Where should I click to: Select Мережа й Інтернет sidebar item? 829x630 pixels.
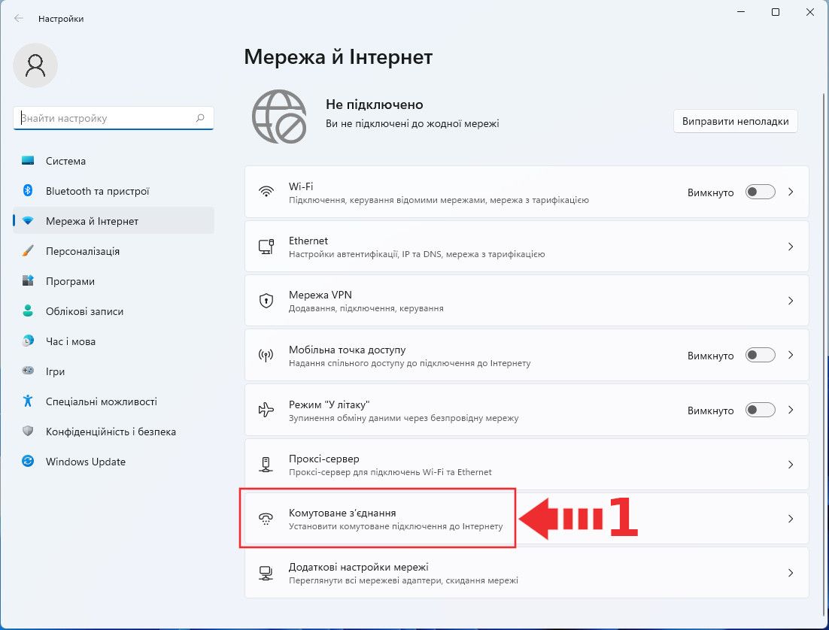pyautogui.click(x=114, y=221)
